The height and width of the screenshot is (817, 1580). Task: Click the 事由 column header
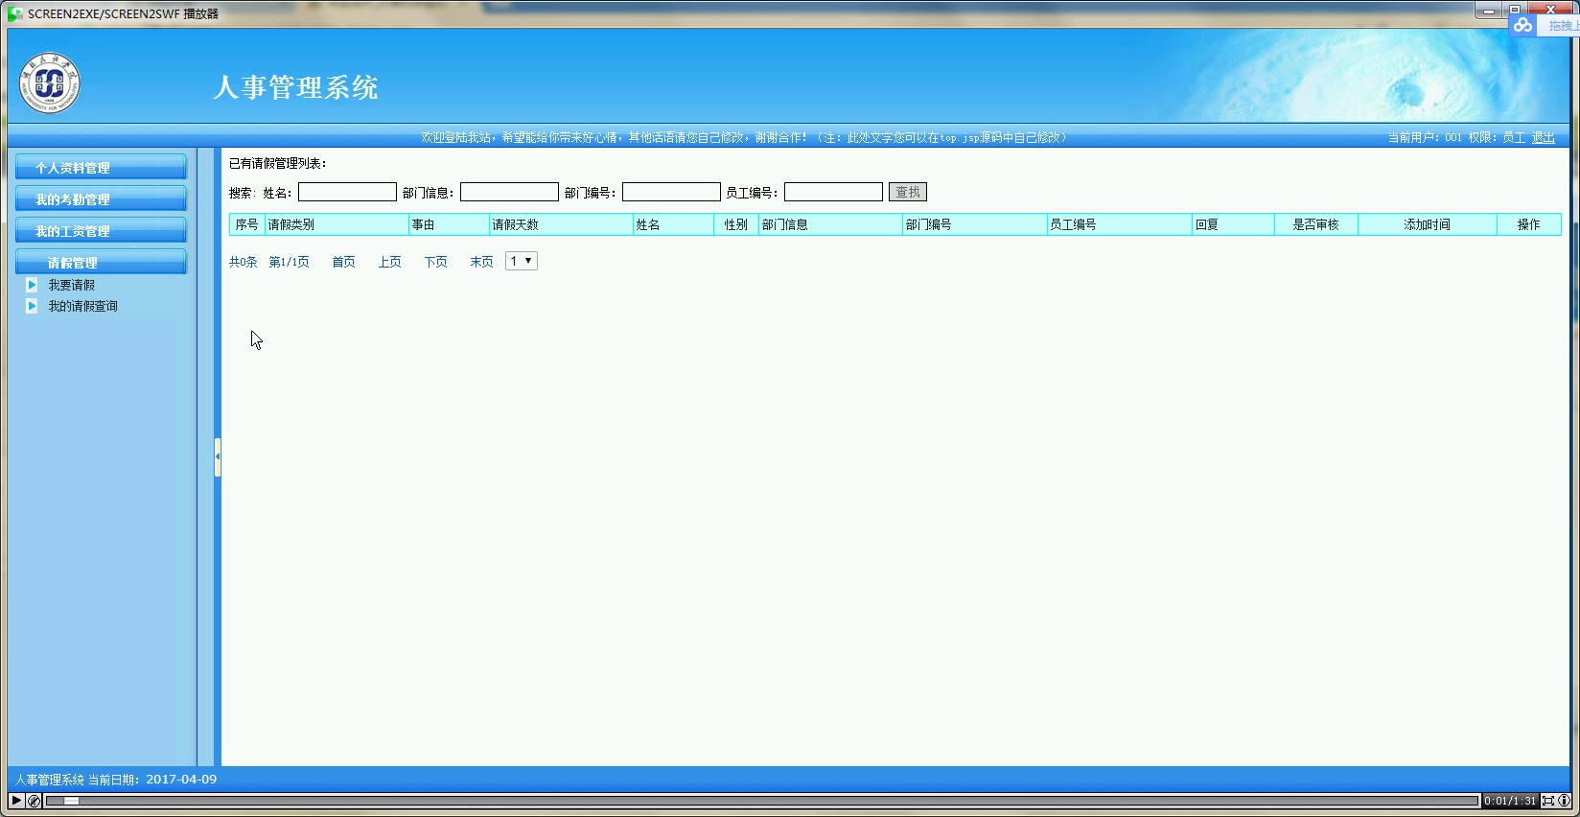[449, 224]
